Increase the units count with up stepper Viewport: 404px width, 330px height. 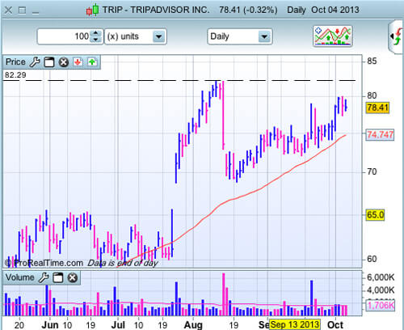95,33
